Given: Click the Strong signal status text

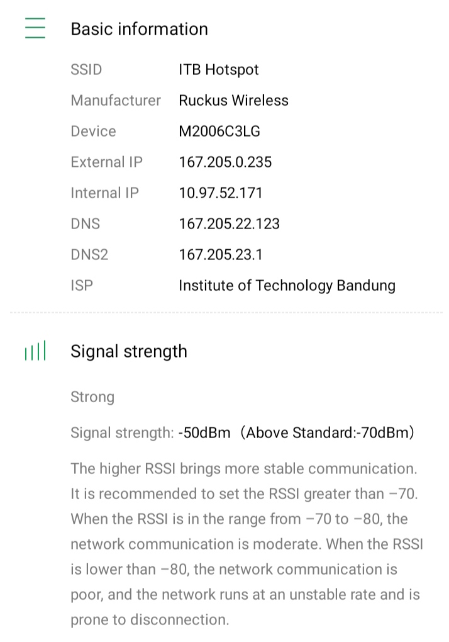Looking at the screenshot, I should tap(92, 397).
